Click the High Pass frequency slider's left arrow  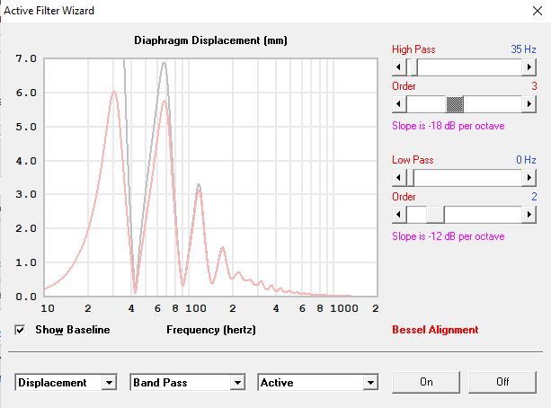398,67
